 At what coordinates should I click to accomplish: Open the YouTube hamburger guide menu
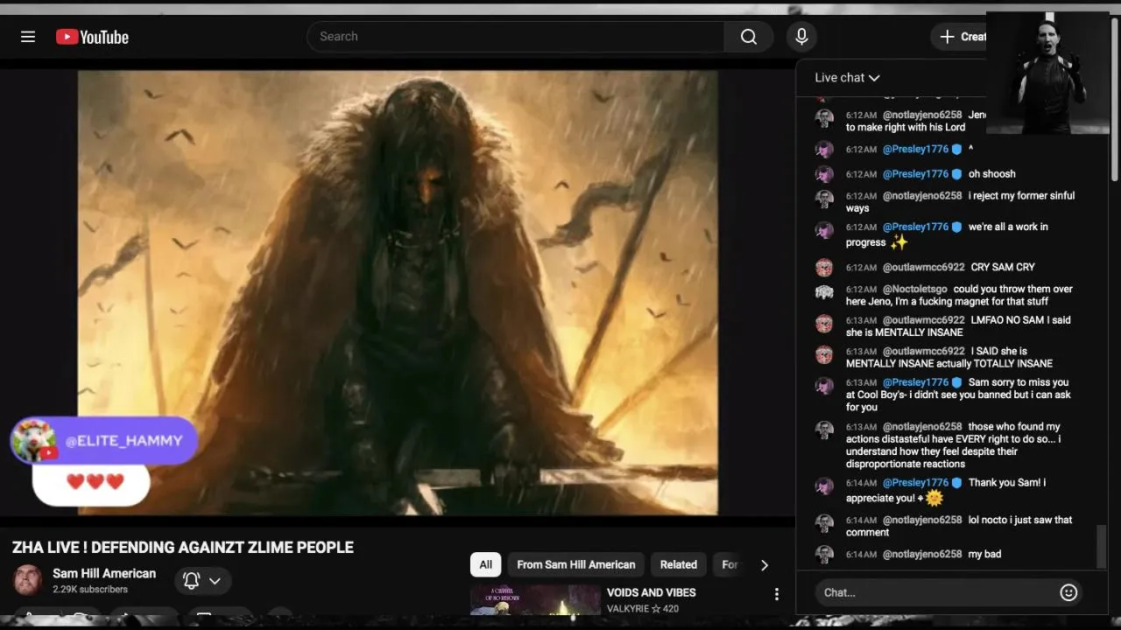tap(28, 37)
